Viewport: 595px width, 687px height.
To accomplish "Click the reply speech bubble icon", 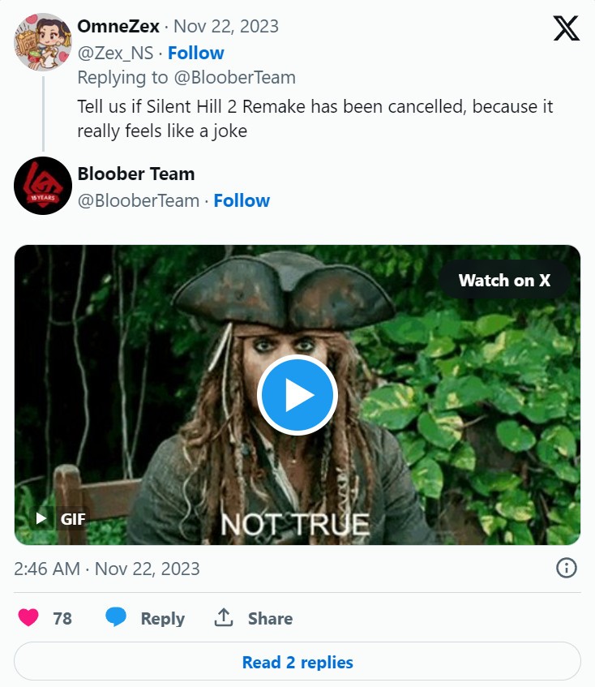I will (x=117, y=618).
